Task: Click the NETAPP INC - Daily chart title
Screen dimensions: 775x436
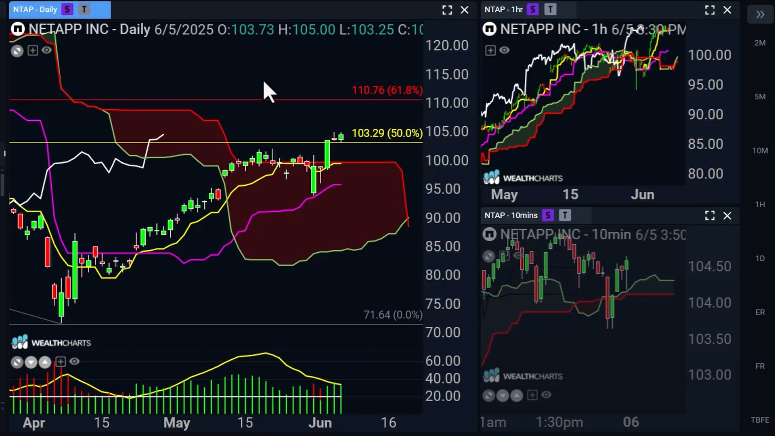Action: pos(89,29)
